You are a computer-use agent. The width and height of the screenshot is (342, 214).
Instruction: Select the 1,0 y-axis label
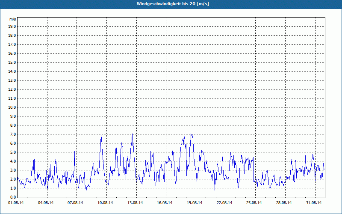tap(13, 188)
